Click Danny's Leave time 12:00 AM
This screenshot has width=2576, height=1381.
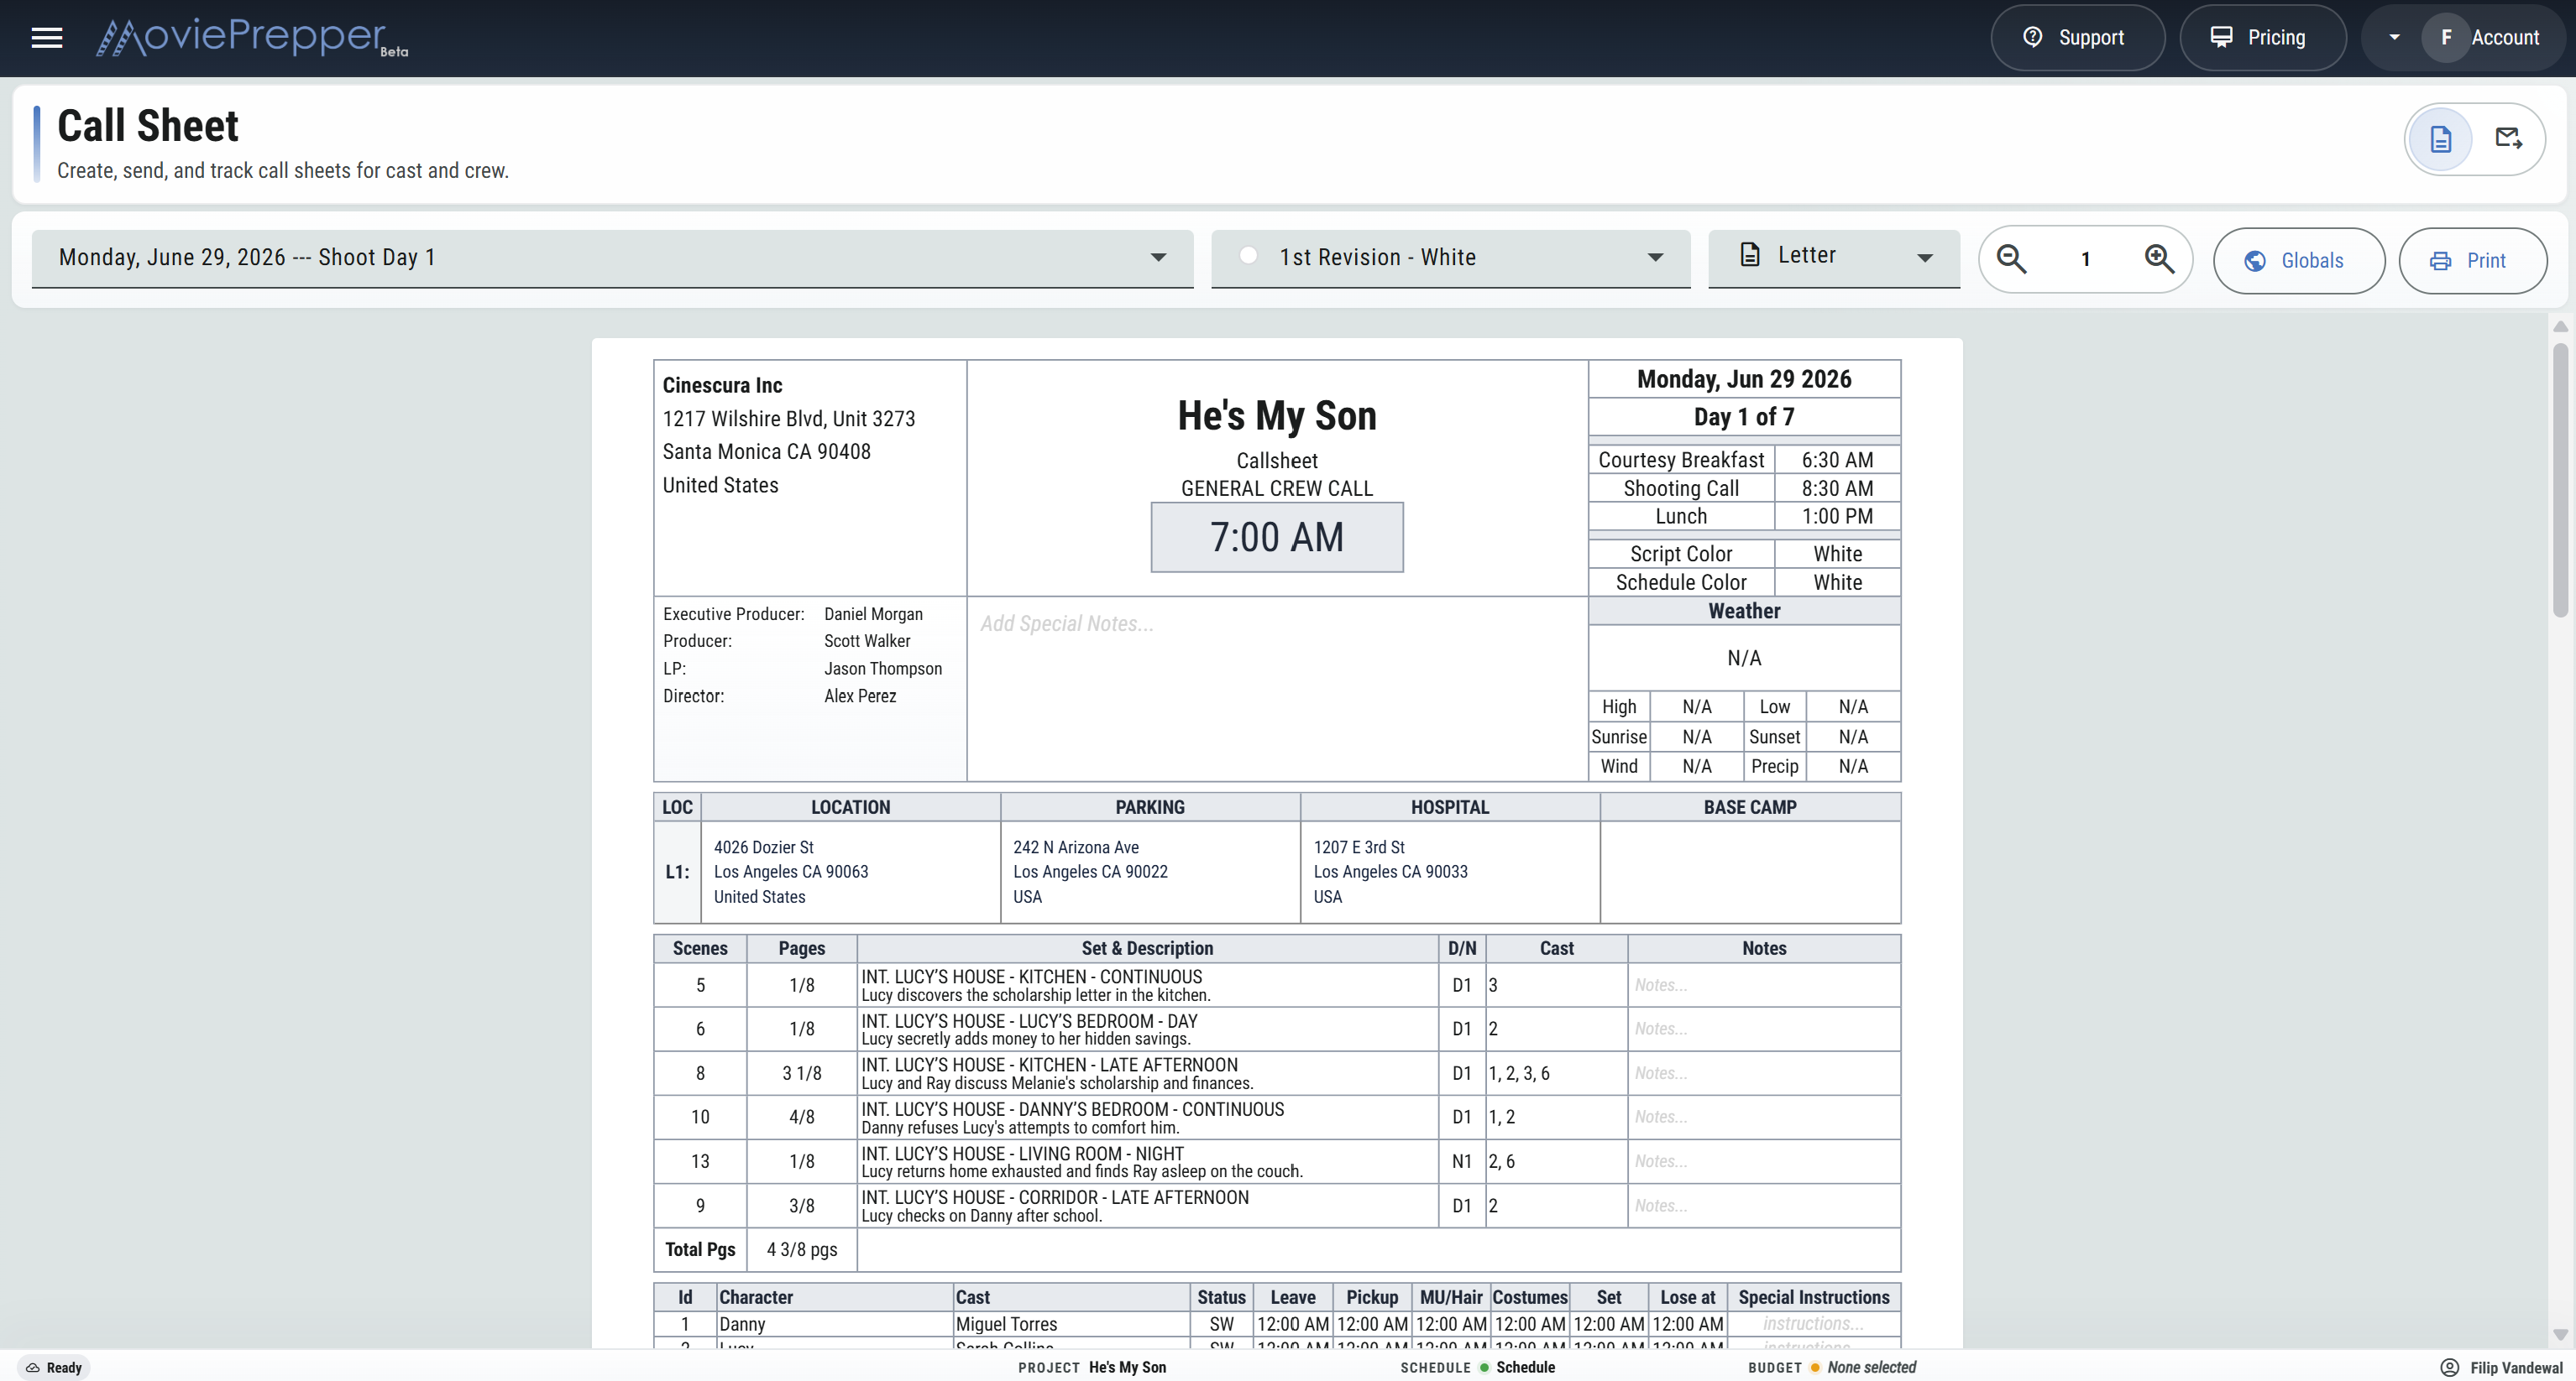click(x=1292, y=1324)
